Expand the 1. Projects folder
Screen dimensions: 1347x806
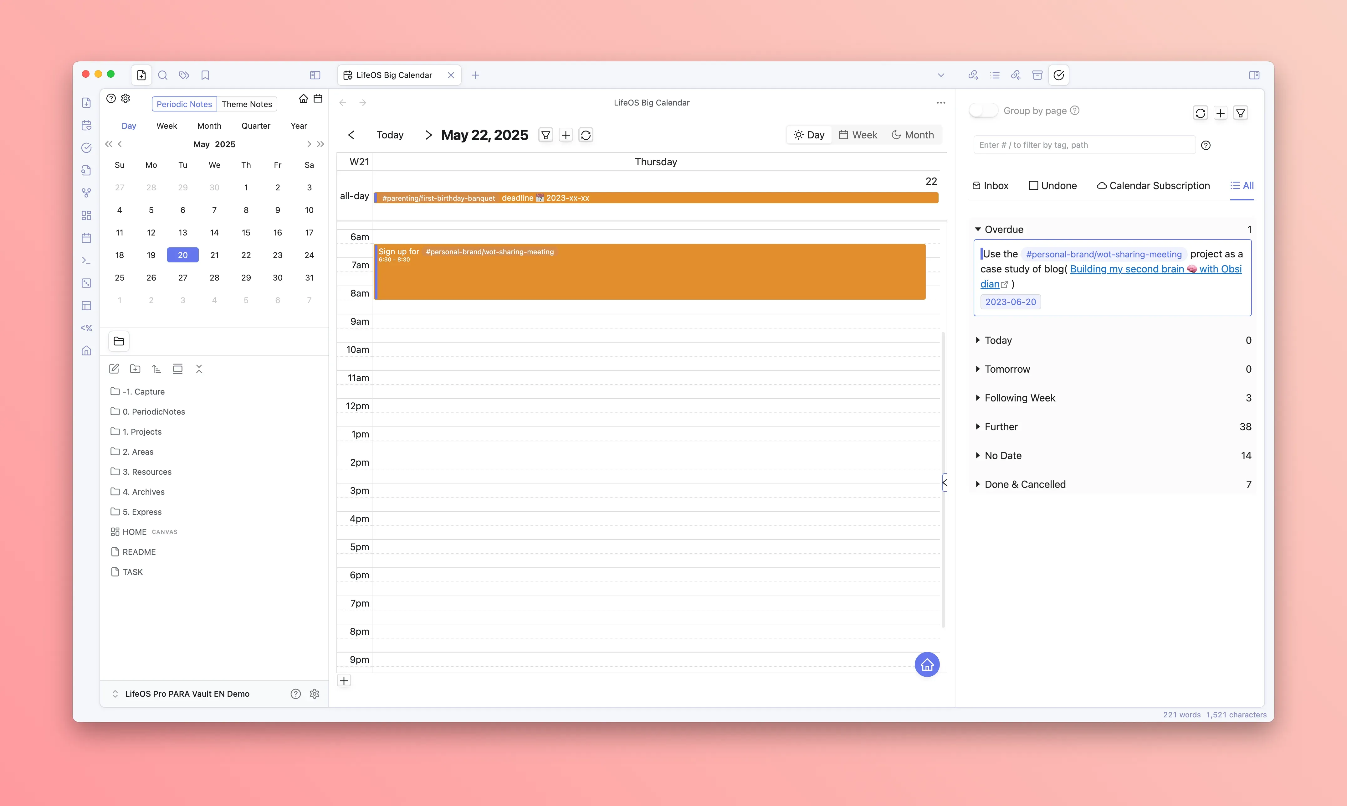pos(142,431)
